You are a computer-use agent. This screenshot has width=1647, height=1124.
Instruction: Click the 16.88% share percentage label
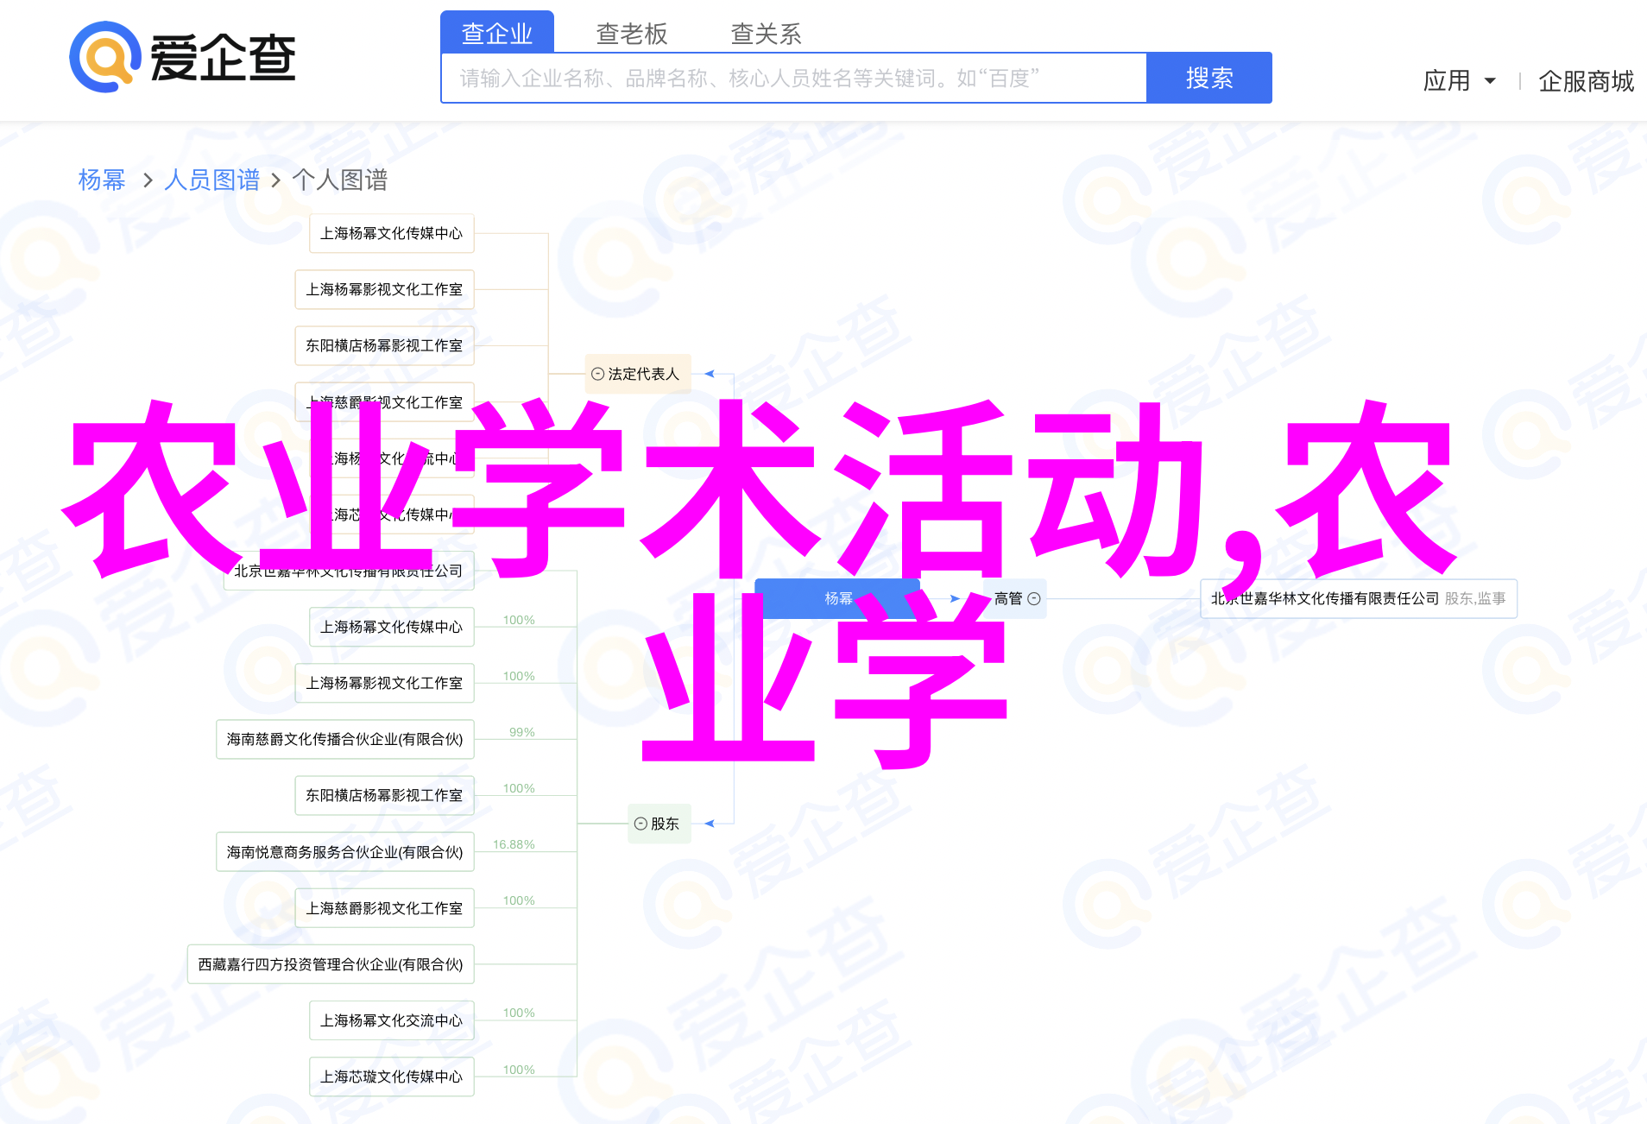(514, 844)
